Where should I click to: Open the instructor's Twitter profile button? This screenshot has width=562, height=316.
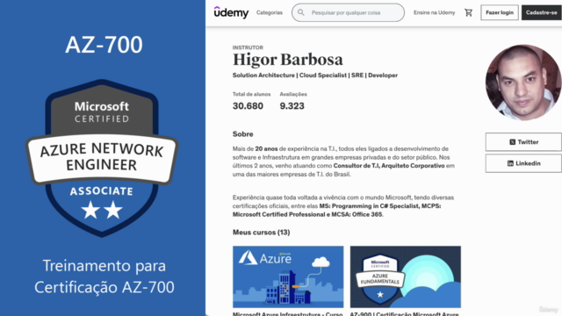click(523, 142)
